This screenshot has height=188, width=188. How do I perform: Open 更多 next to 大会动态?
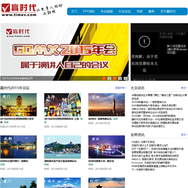(x=184, y=88)
